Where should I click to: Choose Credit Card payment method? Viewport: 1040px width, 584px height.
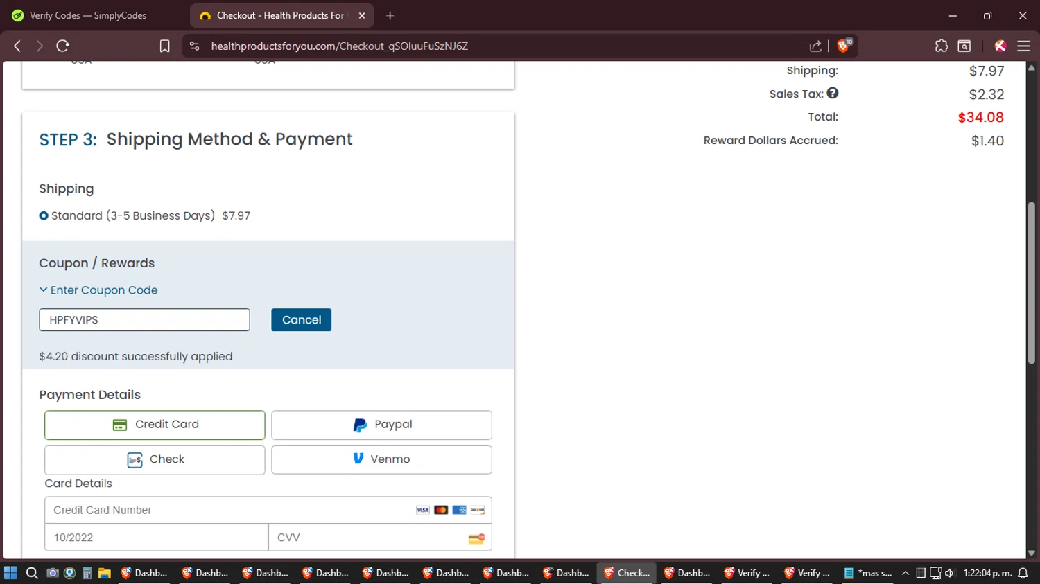tap(155, 425)
